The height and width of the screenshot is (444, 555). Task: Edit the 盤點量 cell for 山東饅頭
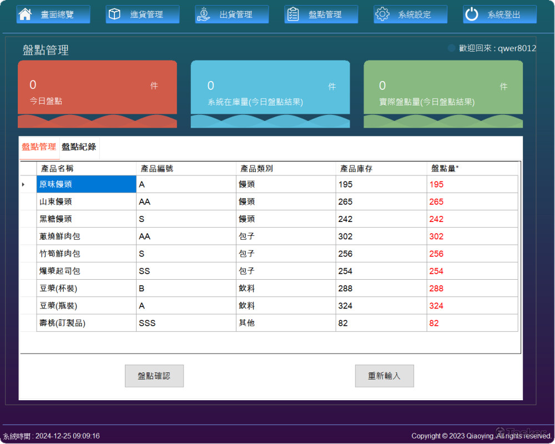pos(472,201)
